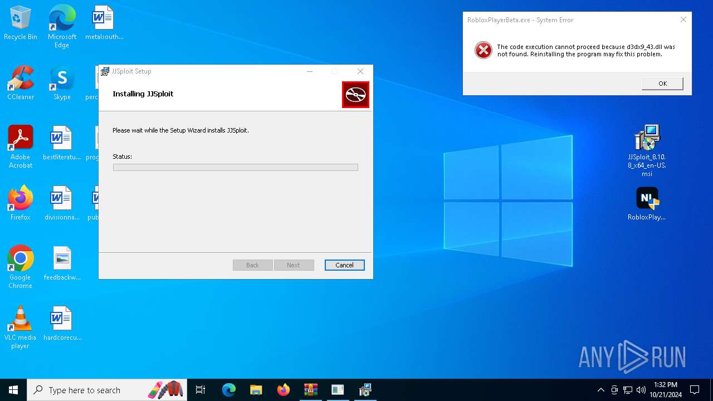The width and height of the screenshot is (713, 401).
Task: Select the Skype desktop shortcut
Action: 62,83
